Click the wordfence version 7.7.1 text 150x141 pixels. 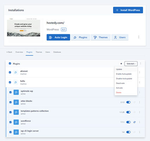pos(122,122)
